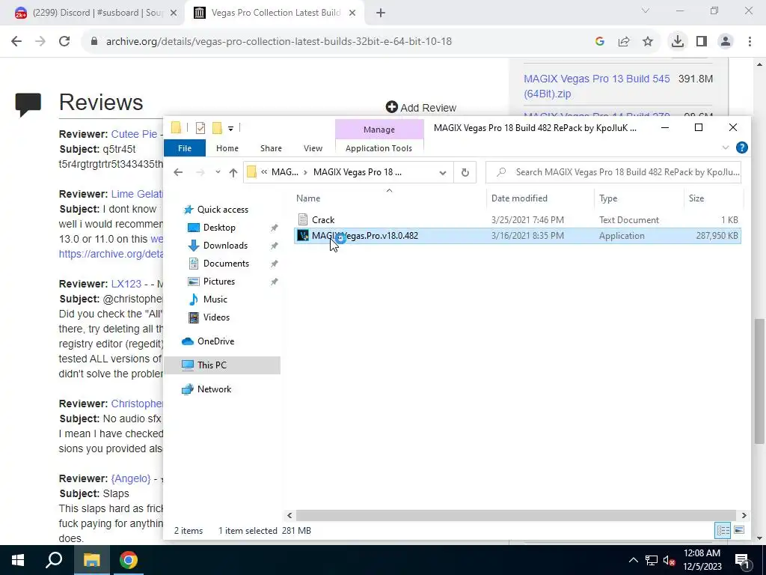This screenshot has height=575, width=766.
Task: Open the Share ribbon tab
Action: click(x=271, y=148)
